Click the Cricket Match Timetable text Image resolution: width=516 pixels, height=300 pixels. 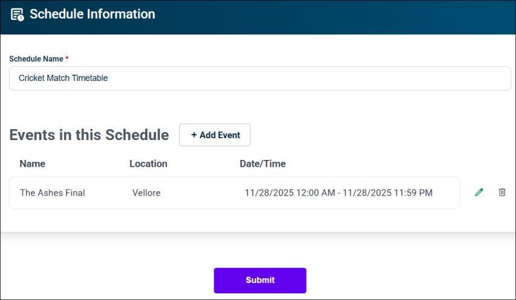(63, 78)
